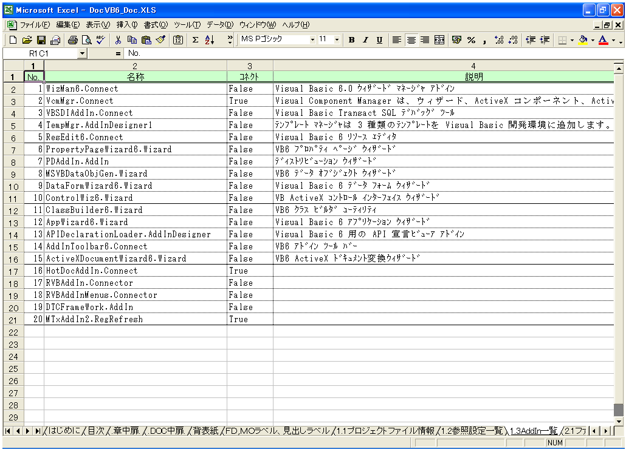Image resolution: width=626 pixels, height=449 pixels.
Task: Switch to the 背表紙 sheet tab
Action: pyautogui.click(x=205, y=431)
